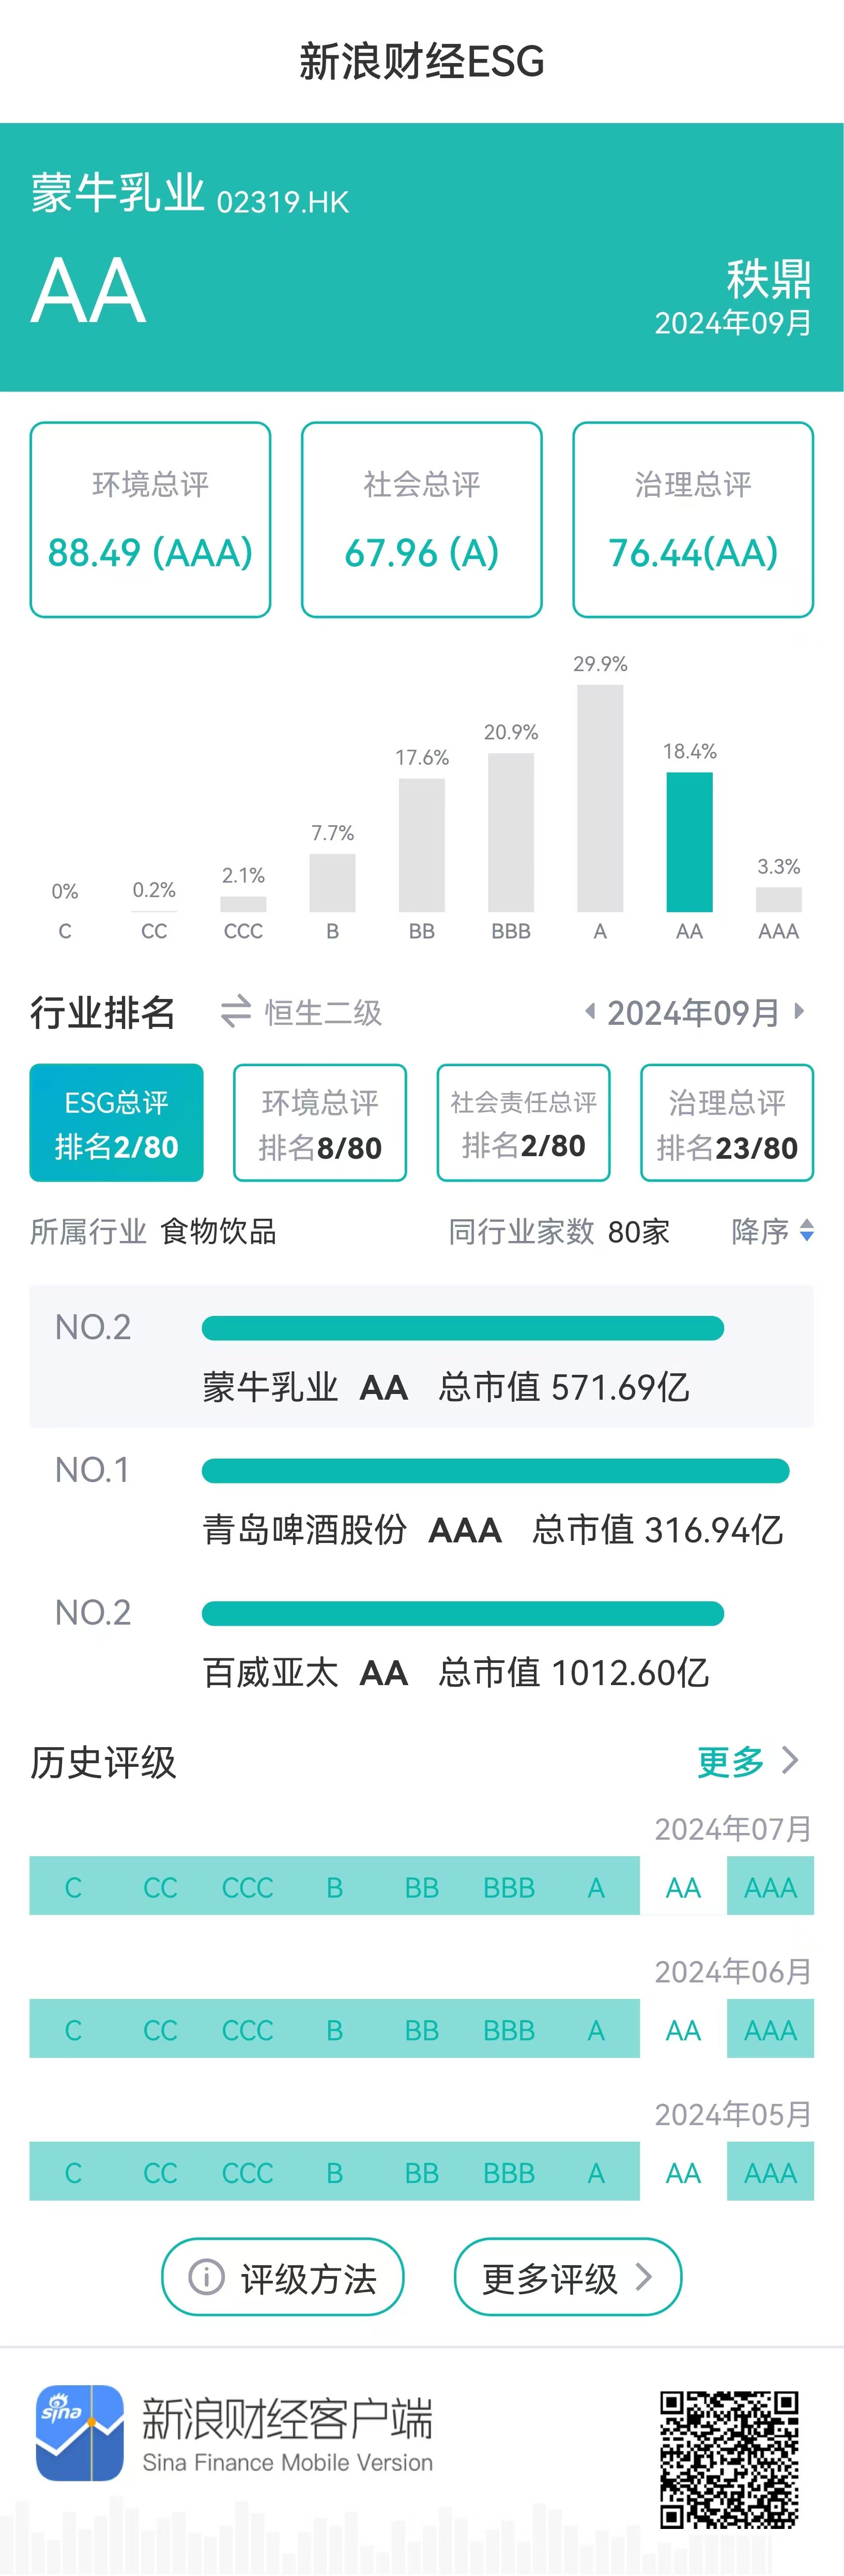Viewport: 844px width, 2576px height.
Task: Click the AAA bar showing 3.3%
Action: [x=779, y=899]
